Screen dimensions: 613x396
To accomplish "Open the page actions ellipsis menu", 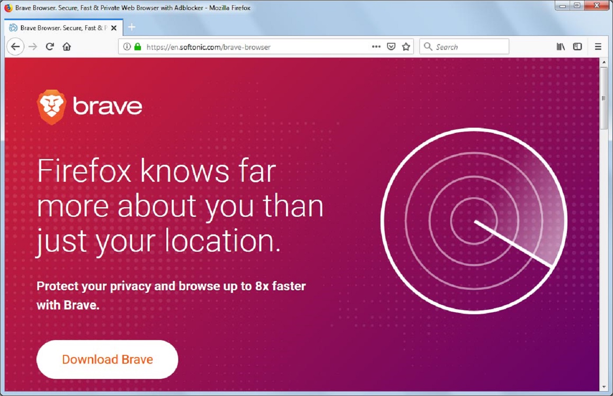I will point(375,46).
